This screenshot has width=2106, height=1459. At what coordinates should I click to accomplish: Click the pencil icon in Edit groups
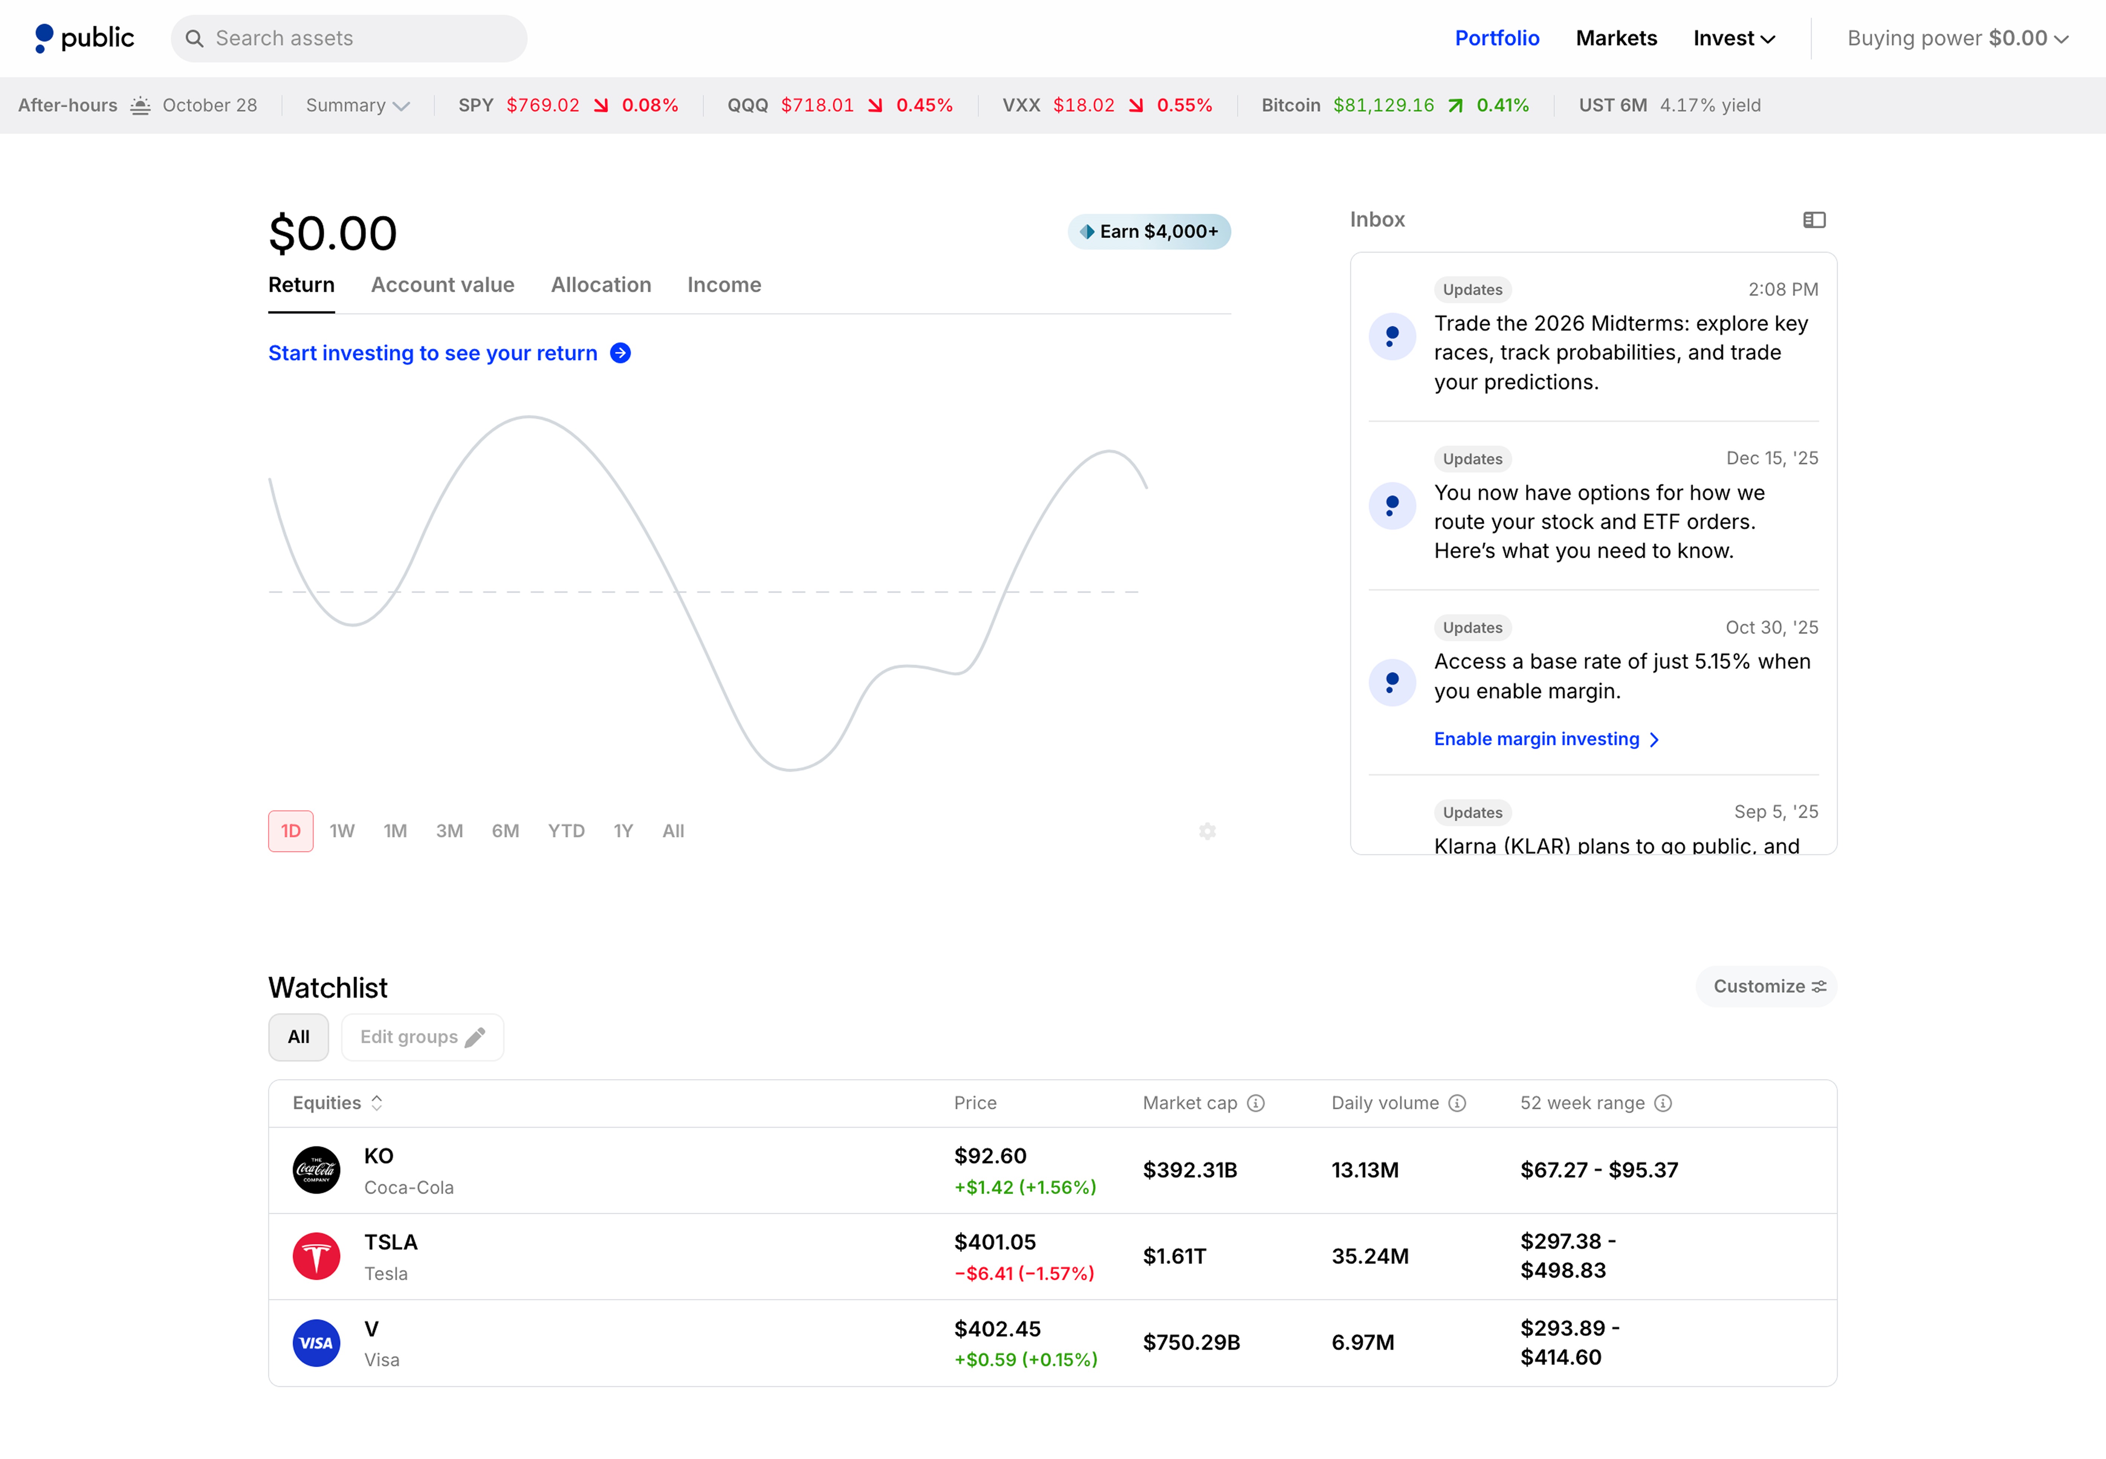tap(474, 1037)
